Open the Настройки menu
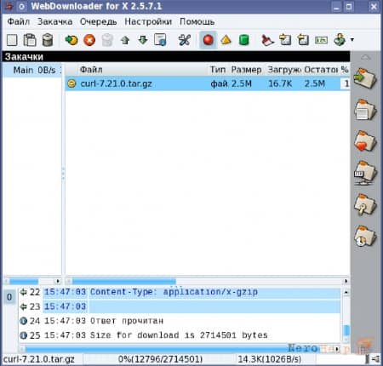Screen dimensions: 383x366 [148, 21]
